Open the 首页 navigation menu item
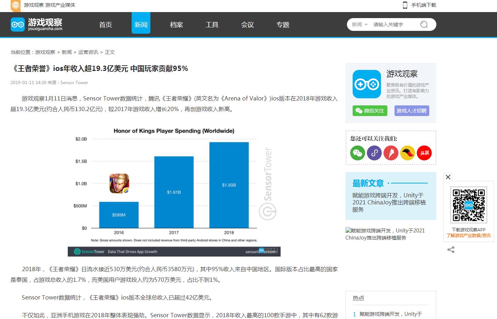Viewport: 497px width, 319px height. pyautogui.click(x=105, y=24)
